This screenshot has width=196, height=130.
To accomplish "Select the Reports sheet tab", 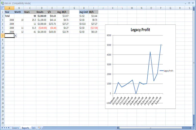I will [x=25, y=128].
